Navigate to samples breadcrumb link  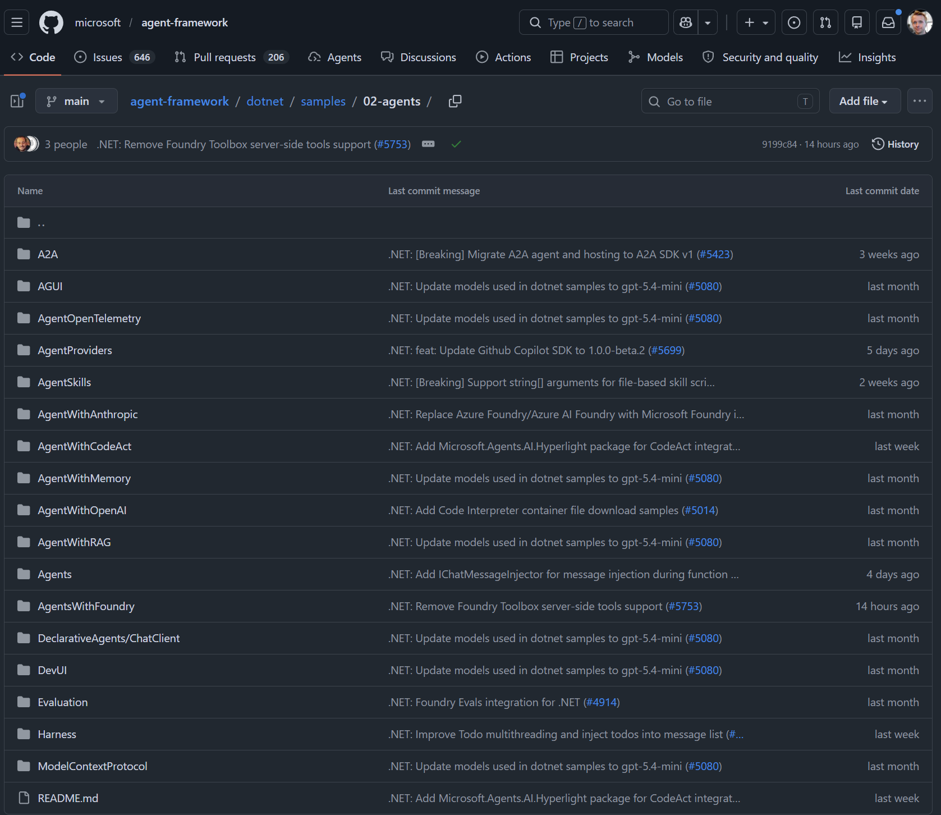(323, 101)
